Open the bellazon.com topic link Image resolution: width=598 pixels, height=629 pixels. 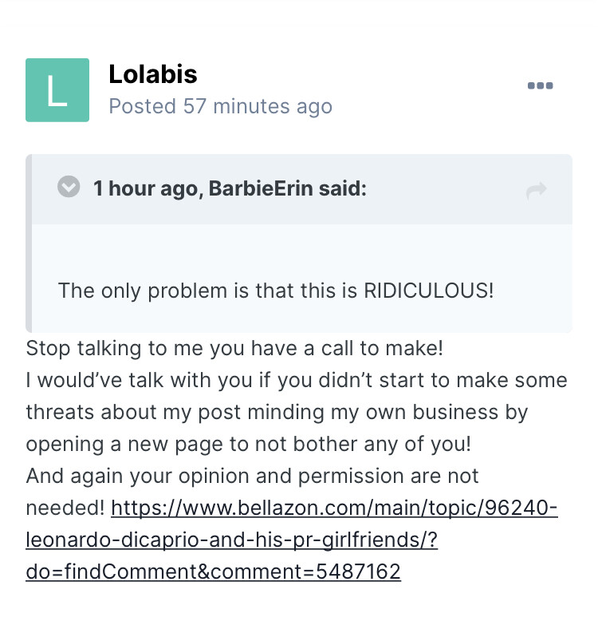click(334, 508)
